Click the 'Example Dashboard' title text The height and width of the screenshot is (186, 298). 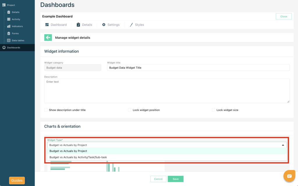pos(57,16)
